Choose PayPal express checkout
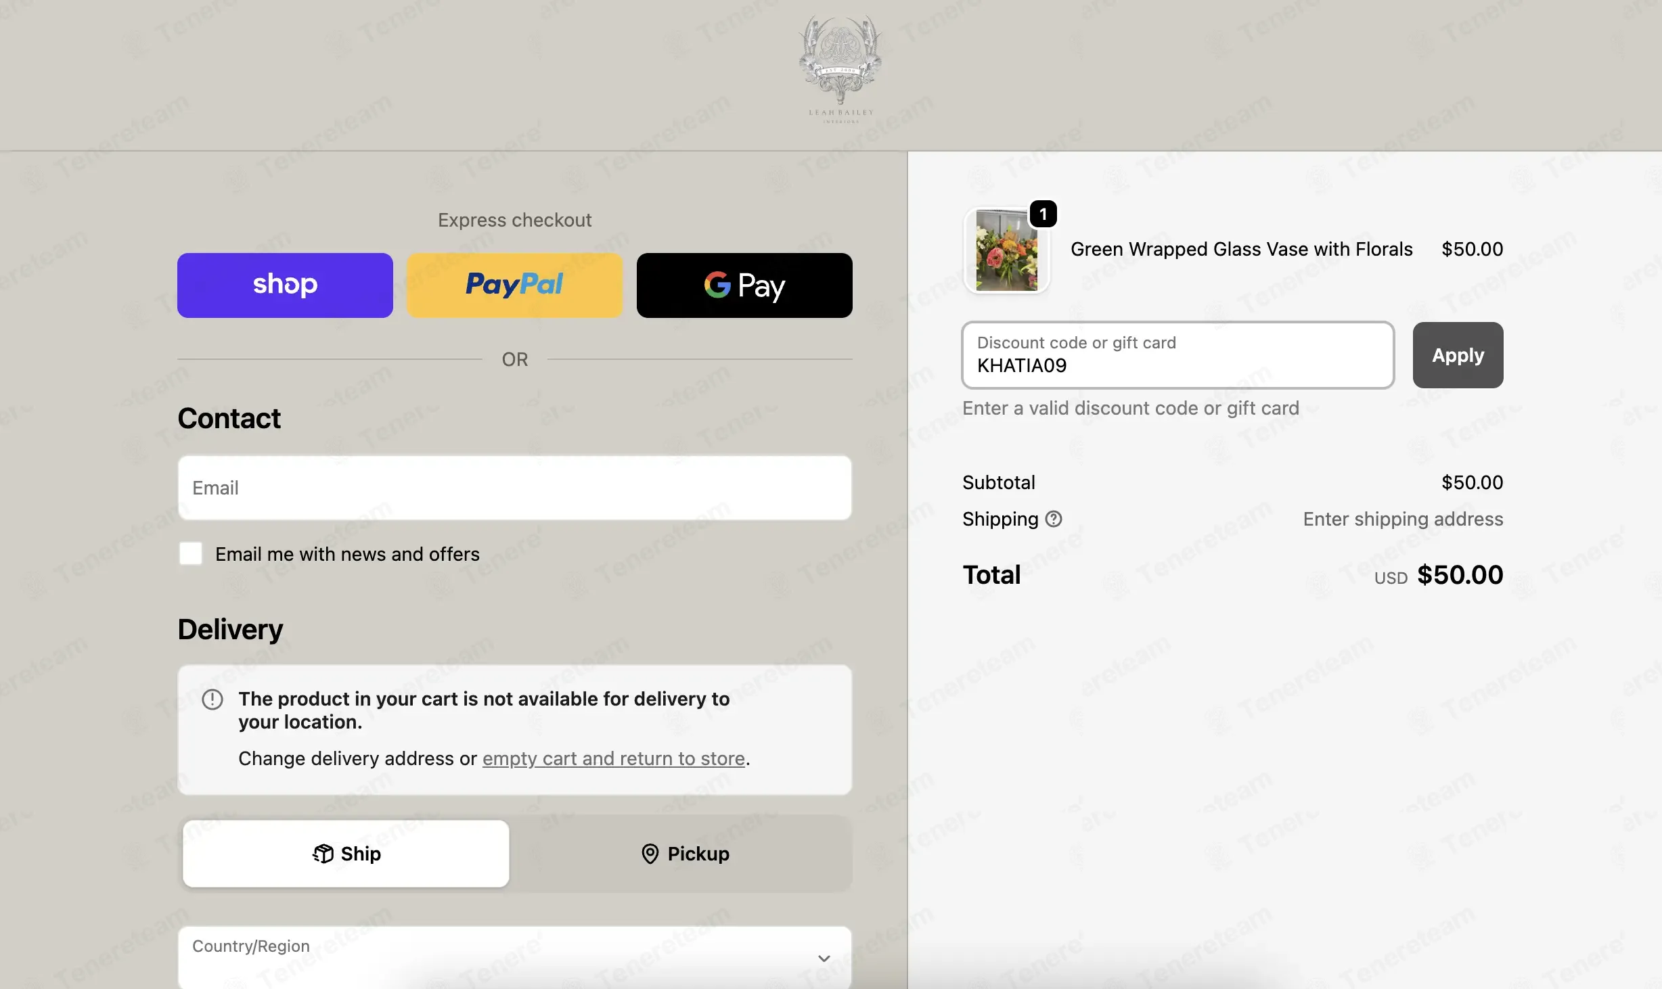 514,285
